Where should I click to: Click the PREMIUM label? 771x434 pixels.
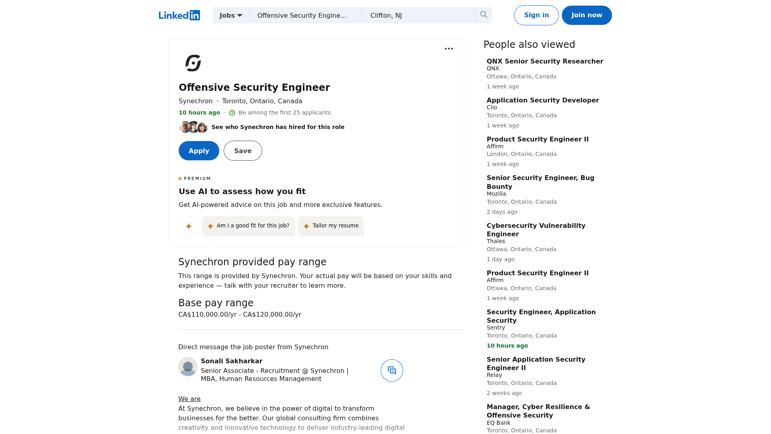pyautogui.click(x=195, y=178)
